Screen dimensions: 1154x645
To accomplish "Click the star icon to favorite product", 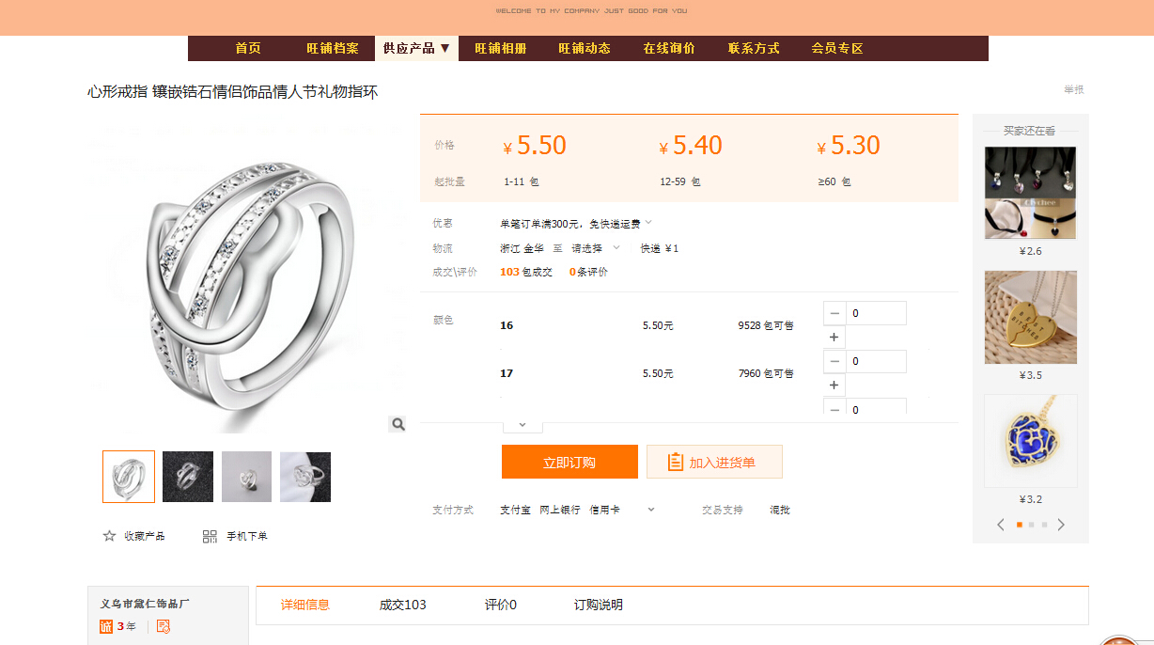I will pyautogui.click(x=109, y=536).
